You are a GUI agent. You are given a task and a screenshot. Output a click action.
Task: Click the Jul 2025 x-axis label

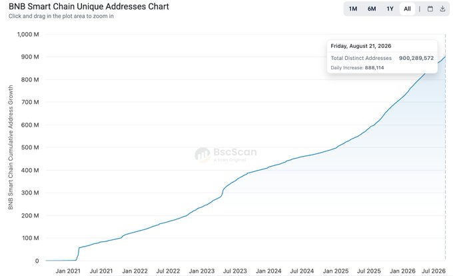pyautogui.click(x=369, y=271)
